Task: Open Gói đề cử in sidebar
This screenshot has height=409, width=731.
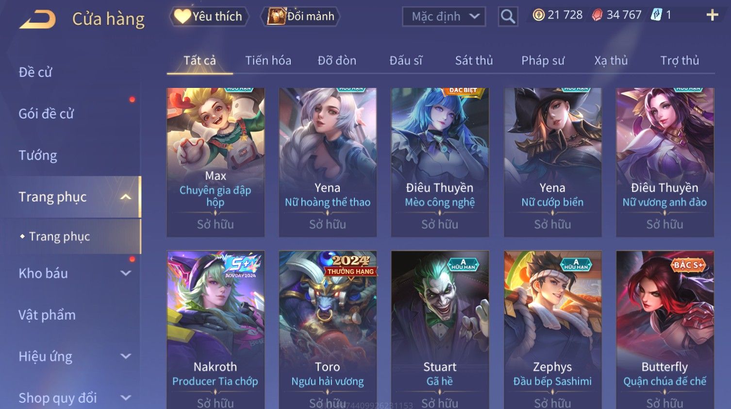Action: [x=46, y=114]
